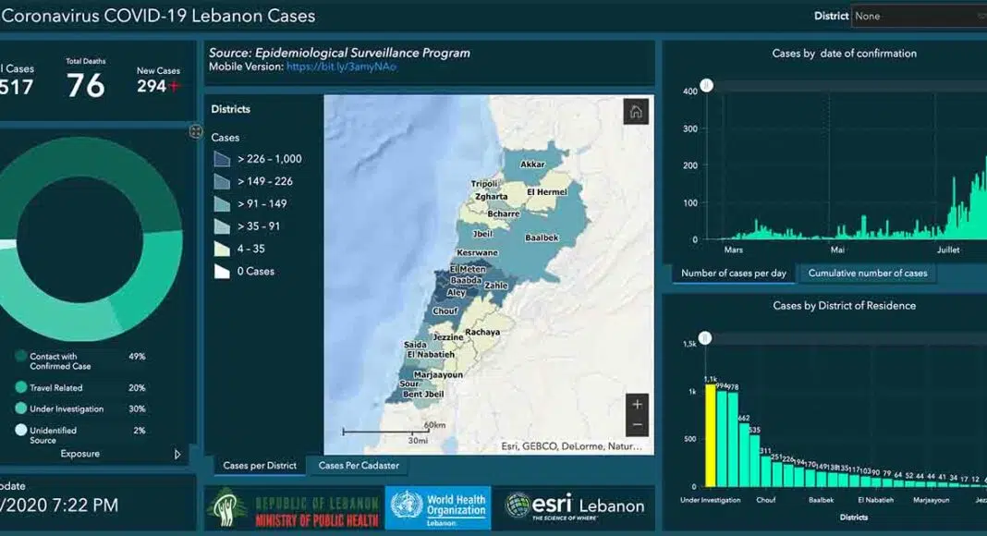This screenshot has width=987, height=536.
Task: Zoom out on the Lebanon map
Action: (636, 426)
